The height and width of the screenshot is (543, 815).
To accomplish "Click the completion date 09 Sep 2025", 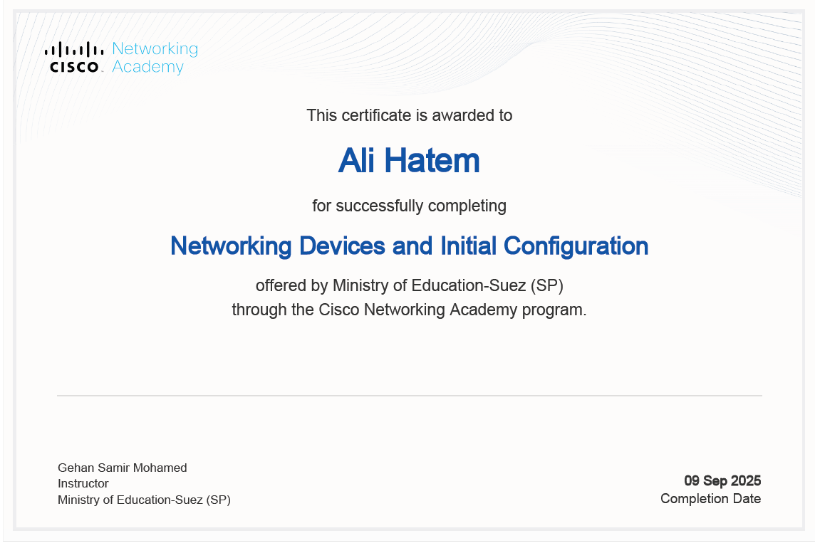I will click(x=722, y=481).
